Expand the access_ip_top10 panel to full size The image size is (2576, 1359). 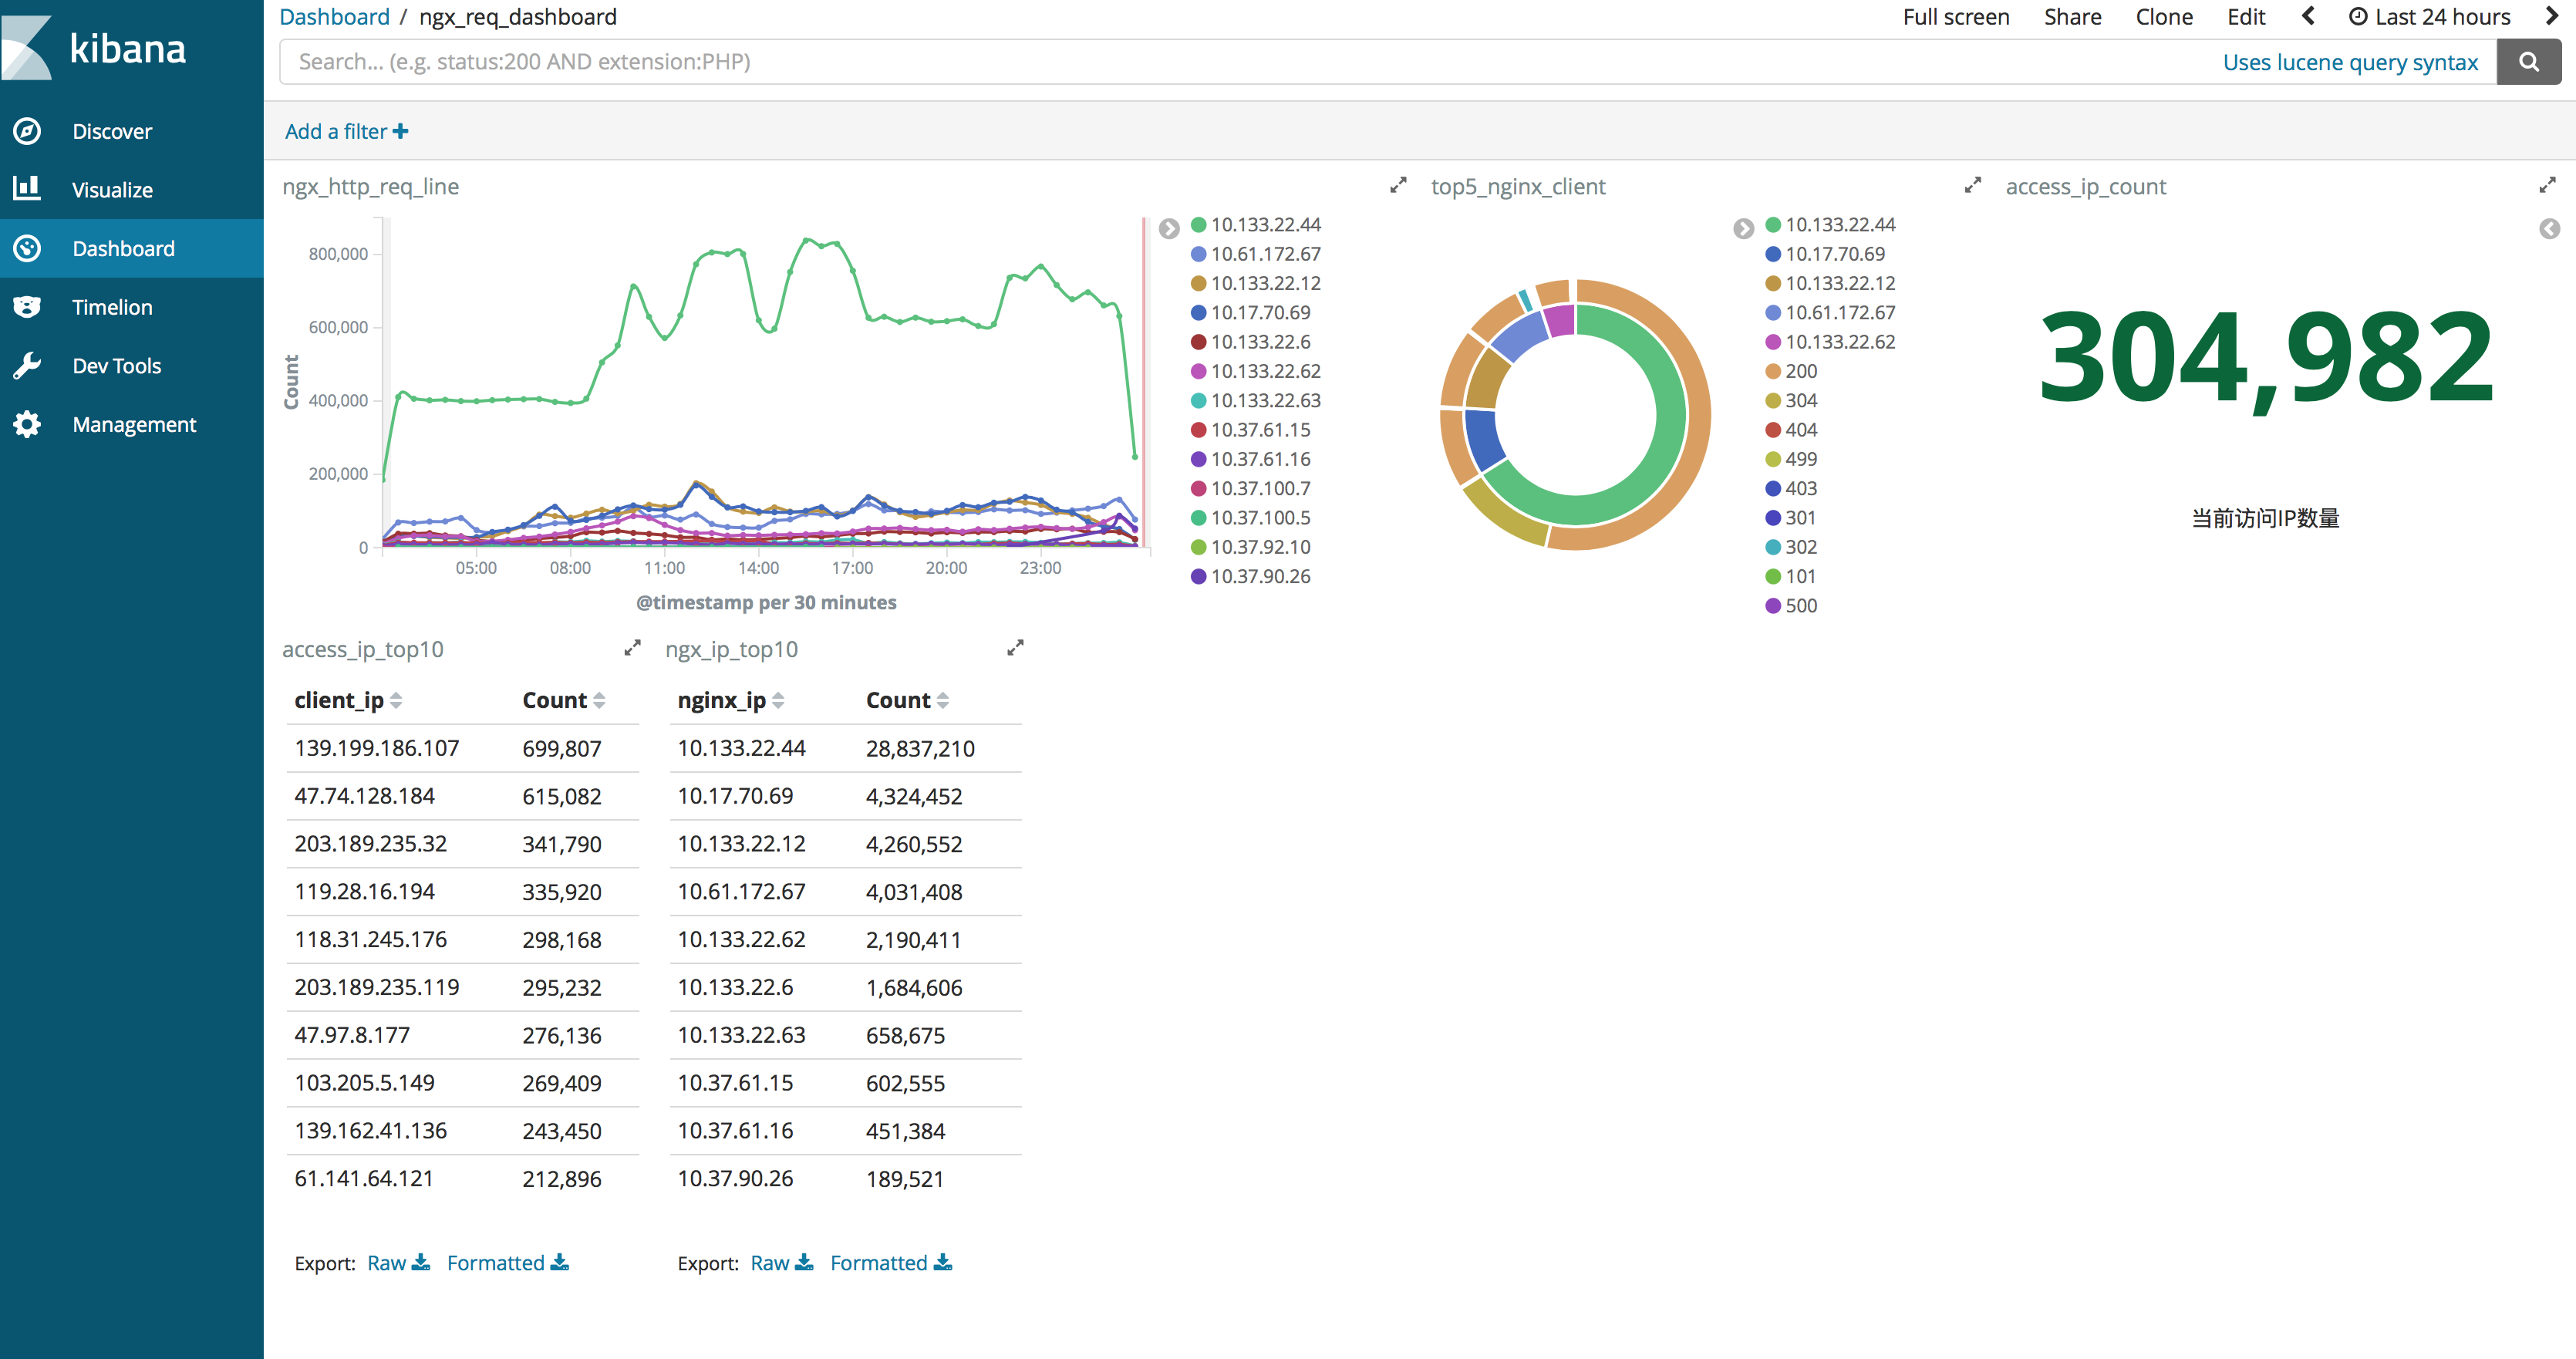click(632, 648)
